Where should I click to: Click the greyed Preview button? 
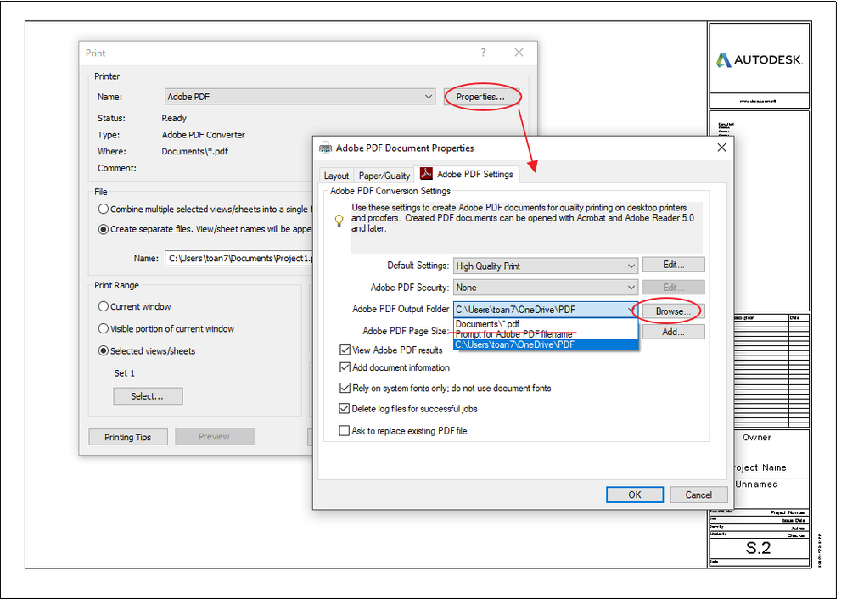215,436
